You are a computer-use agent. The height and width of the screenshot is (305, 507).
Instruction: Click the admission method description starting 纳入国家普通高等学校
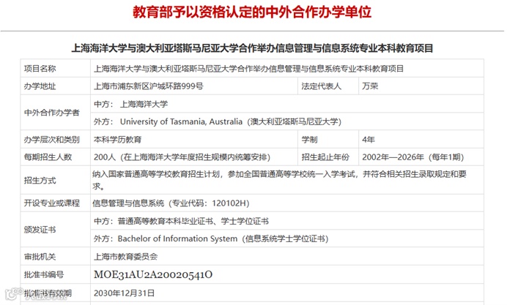coord(279,180)
